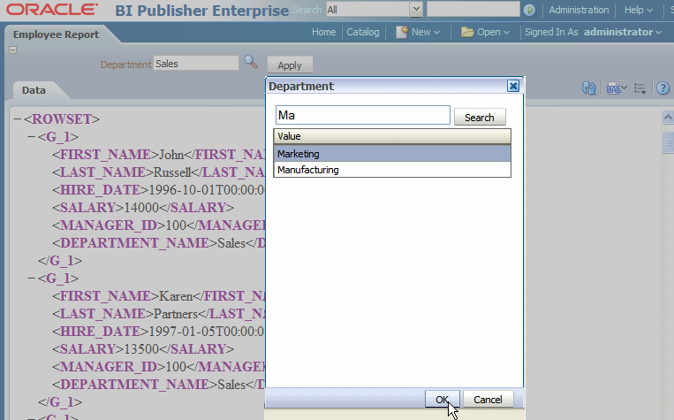Click the SALARY 13500 line
Screen dimensions: 674x420
[x=143, y=348]
